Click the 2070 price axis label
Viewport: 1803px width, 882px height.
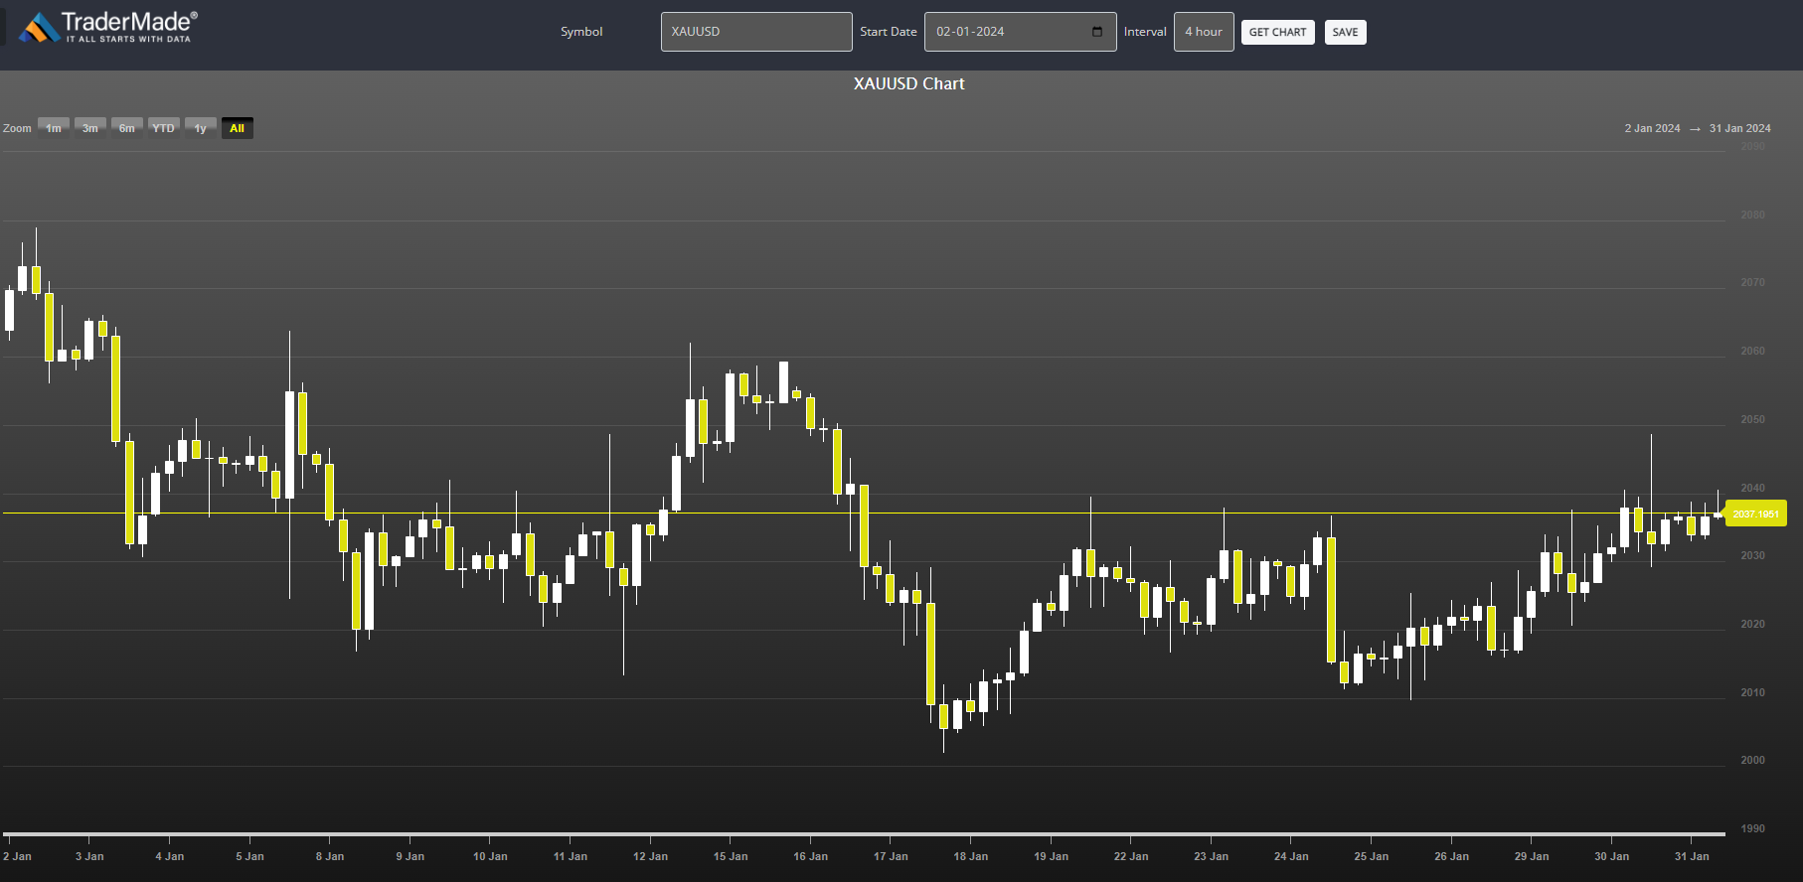pos(1753,282)
